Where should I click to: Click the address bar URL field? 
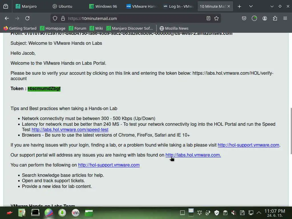[x=135, y=18]
